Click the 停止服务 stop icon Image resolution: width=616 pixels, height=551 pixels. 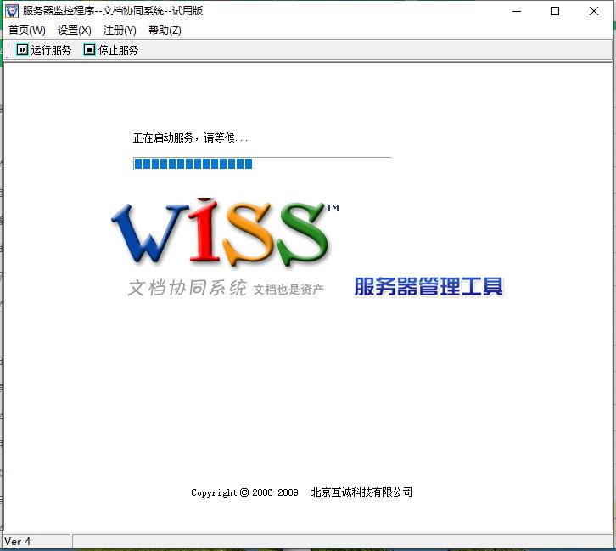point(89,50)
